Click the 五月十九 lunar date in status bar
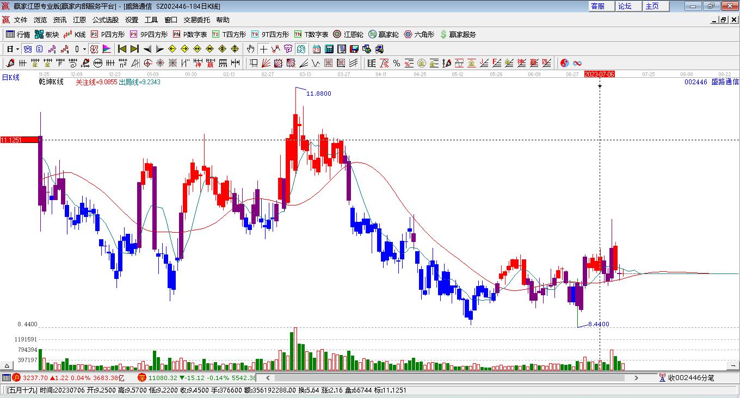The image size is (740, 398). [21, 390]
